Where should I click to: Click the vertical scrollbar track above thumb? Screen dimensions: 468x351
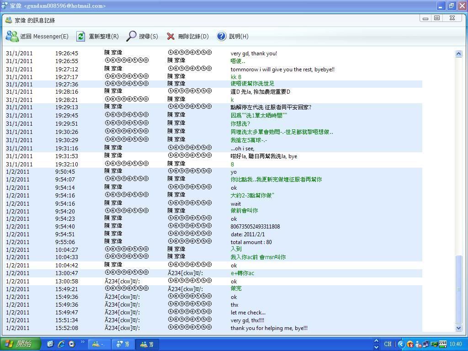coord(459,156)
